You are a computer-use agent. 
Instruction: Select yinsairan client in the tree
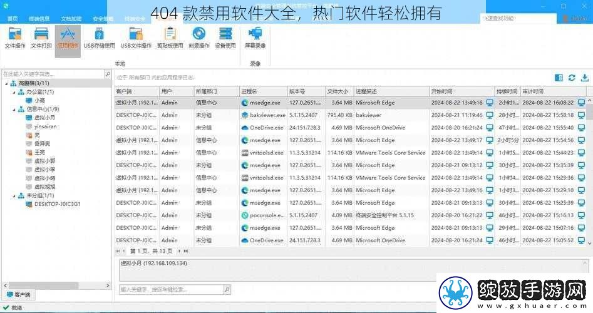[x=45, y=126]
